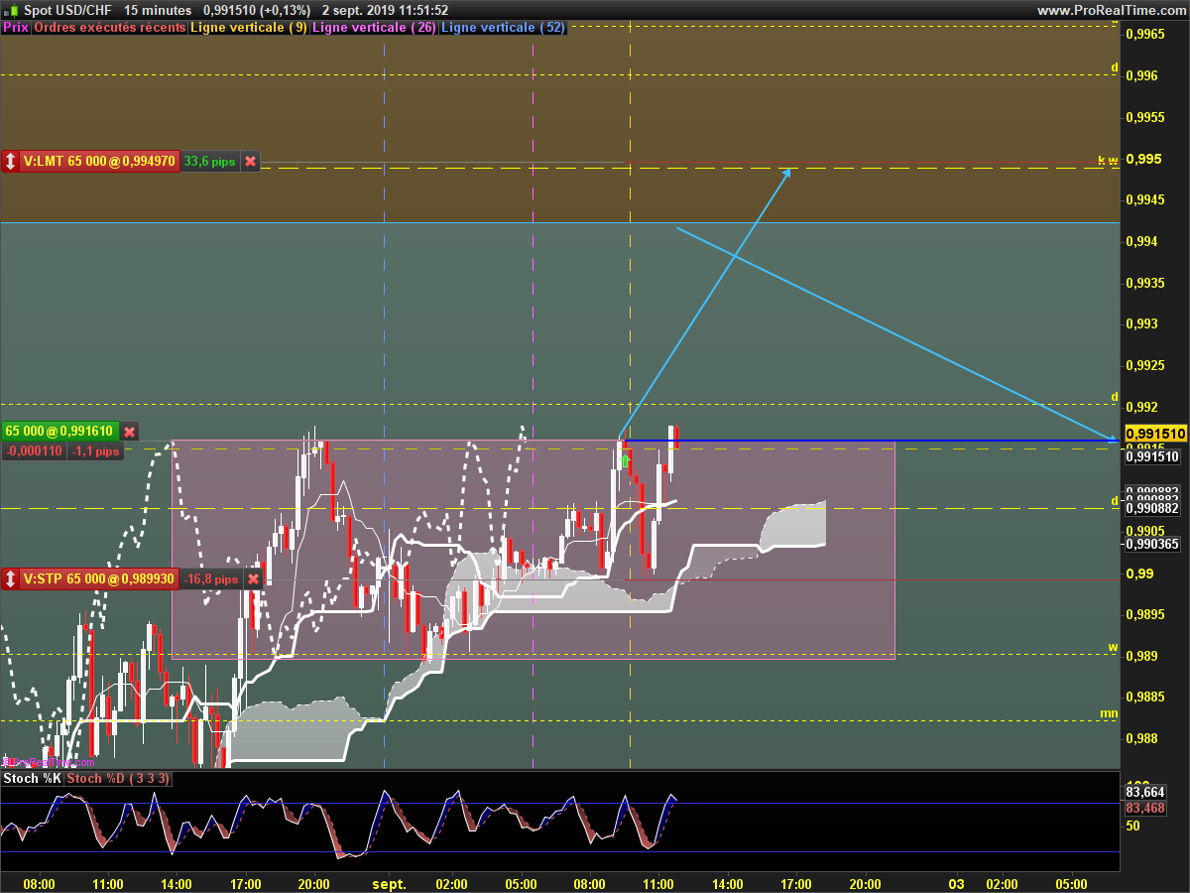Open the Ligne verticale (52) label
The height and width of the screenshot is (893, 1190).
pos(503,28)
